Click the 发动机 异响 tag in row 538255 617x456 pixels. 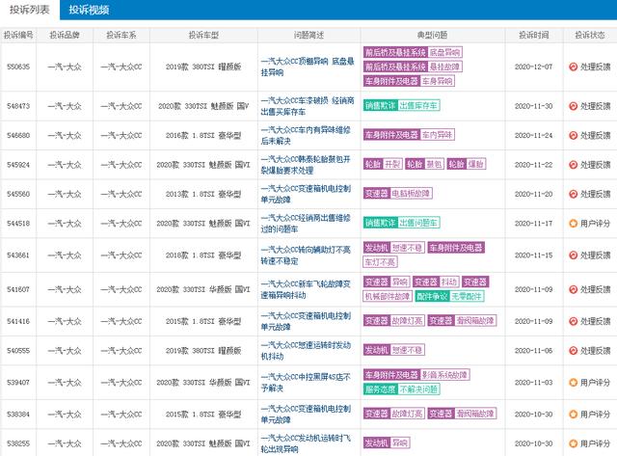tap(387, 443)
